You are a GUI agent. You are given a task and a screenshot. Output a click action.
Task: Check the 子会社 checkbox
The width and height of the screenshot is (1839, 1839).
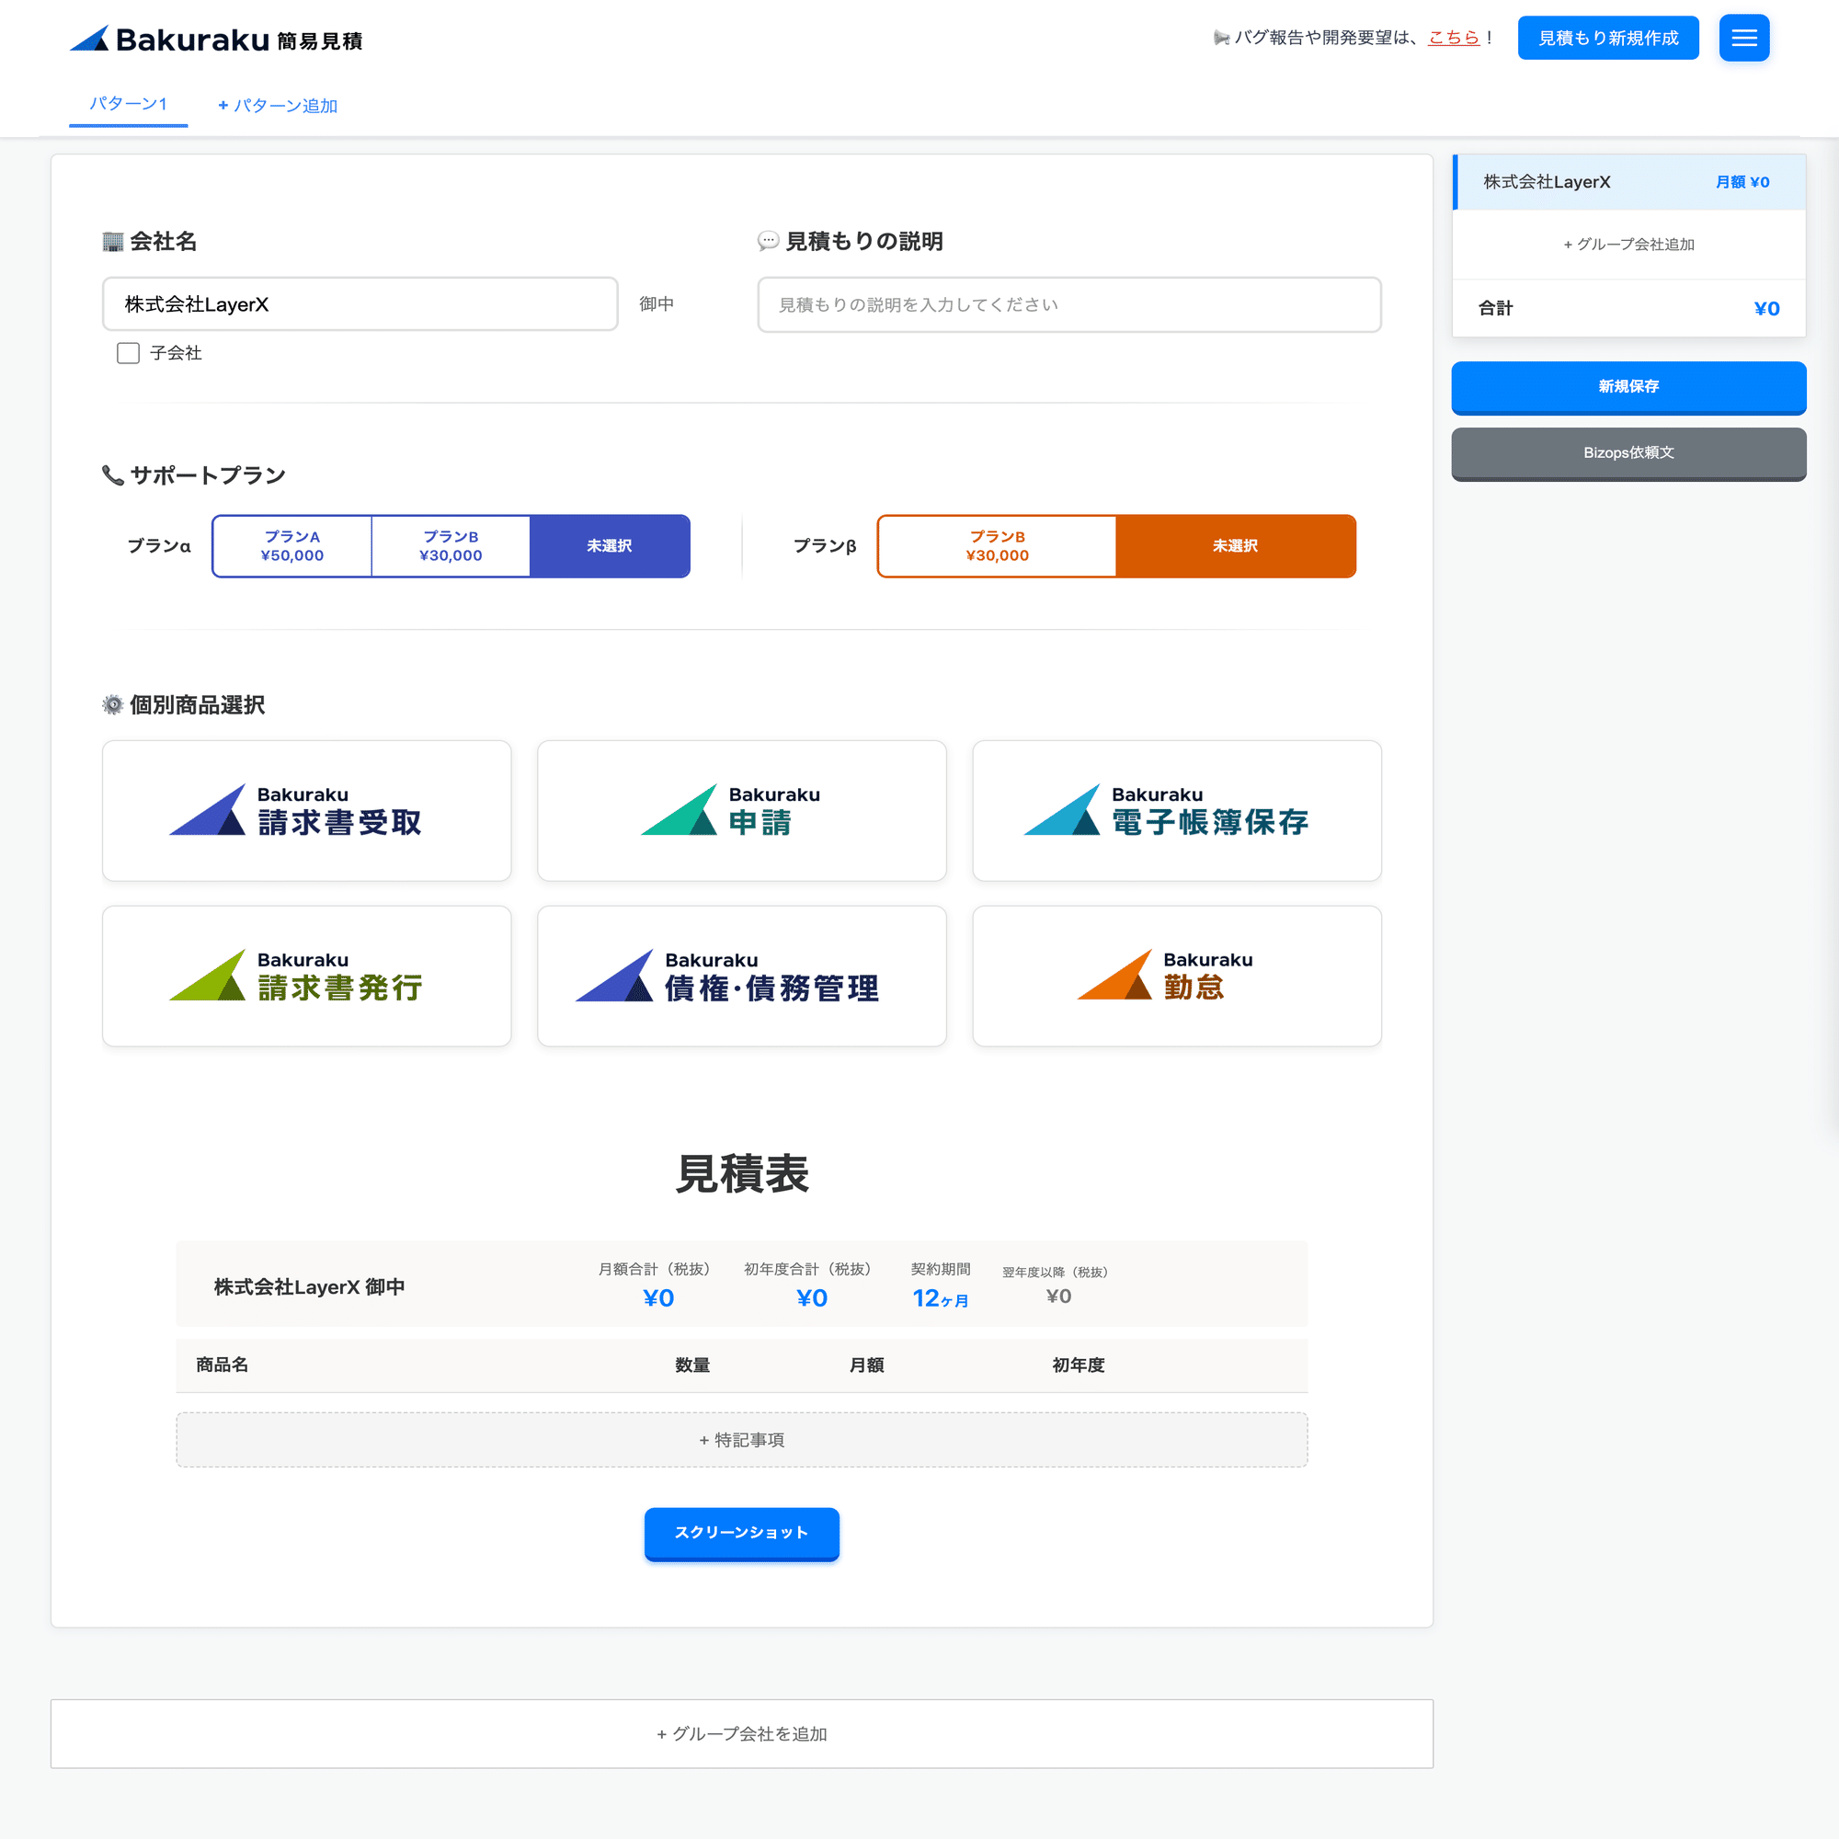click(129, 353)
